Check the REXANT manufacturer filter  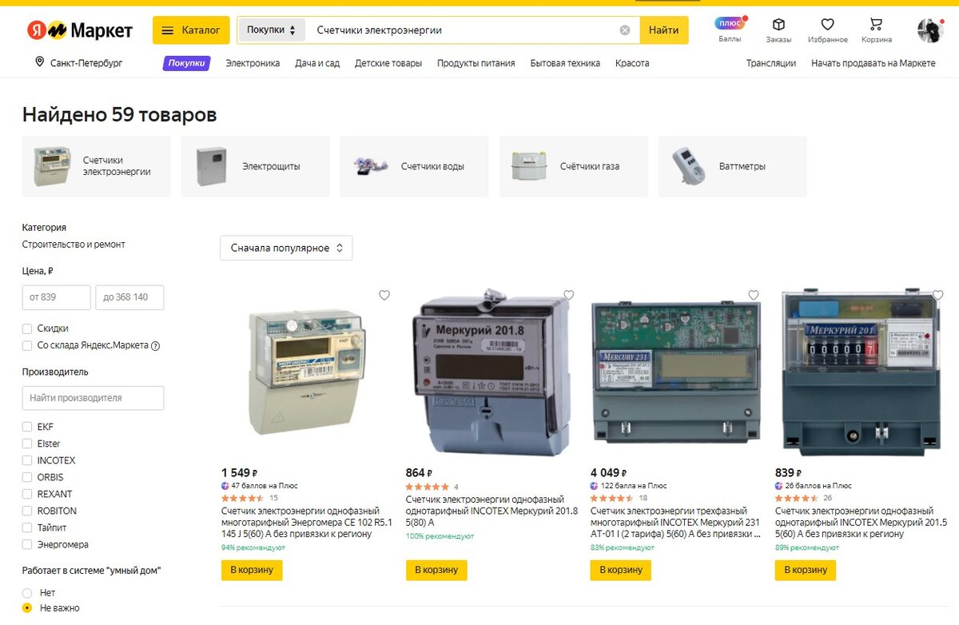[x=27, y=494]
